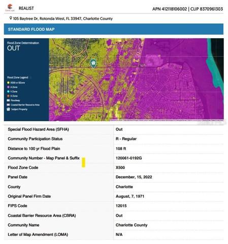Image resolution: width=228 pixels, height=244 pixels.
Task: Click the Distance to 100 yr Flood Plain label
Action: 34,149
